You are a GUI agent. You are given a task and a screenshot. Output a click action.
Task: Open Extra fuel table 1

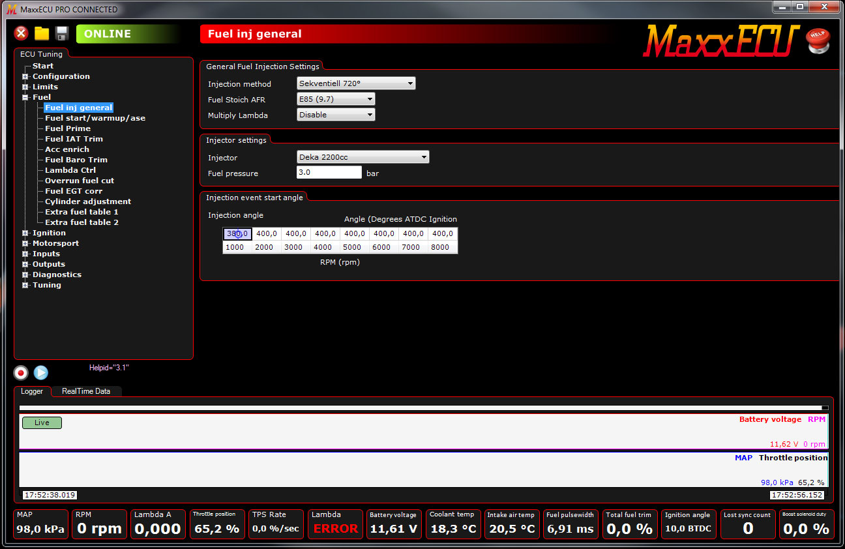point(82,212)
